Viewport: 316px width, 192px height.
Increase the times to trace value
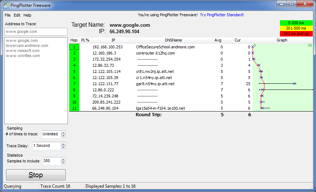(63, 132)
